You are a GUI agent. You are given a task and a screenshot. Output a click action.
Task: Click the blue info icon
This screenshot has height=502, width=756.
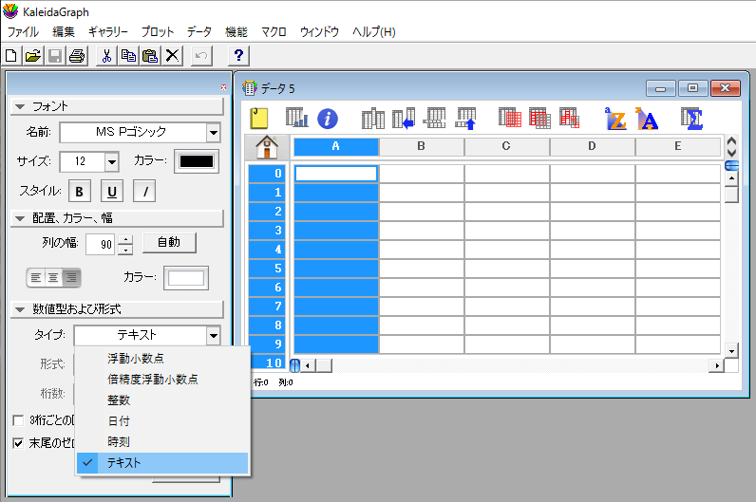pos(328,119)
